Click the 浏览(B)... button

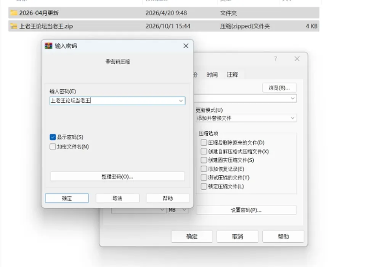pyautogui.click(x=279, y=88)
